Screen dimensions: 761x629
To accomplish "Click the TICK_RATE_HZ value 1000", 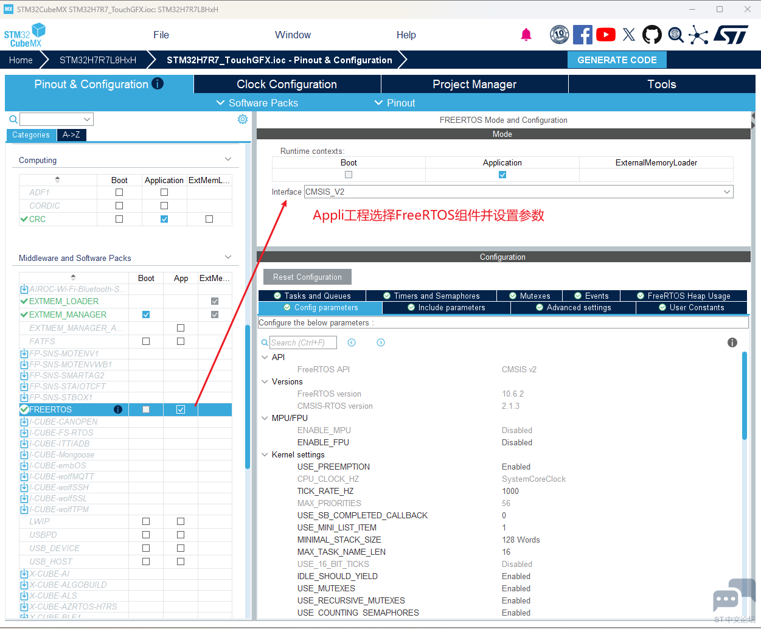I will pyautogui.click(x=510, y=491).
